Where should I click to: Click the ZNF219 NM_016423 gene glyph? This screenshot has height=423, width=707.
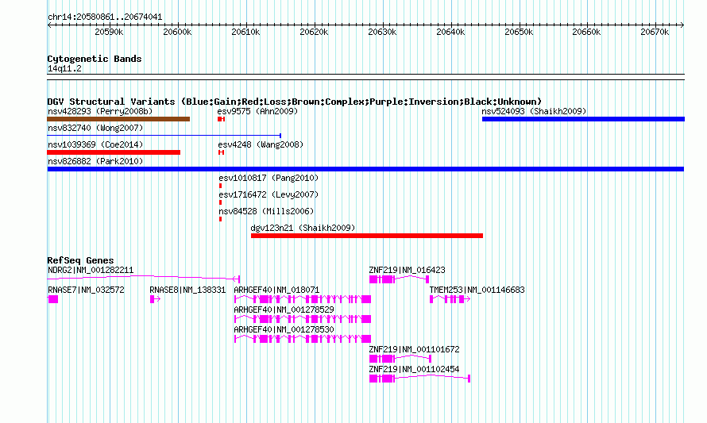pyautogui.click(x=399, y=279)
